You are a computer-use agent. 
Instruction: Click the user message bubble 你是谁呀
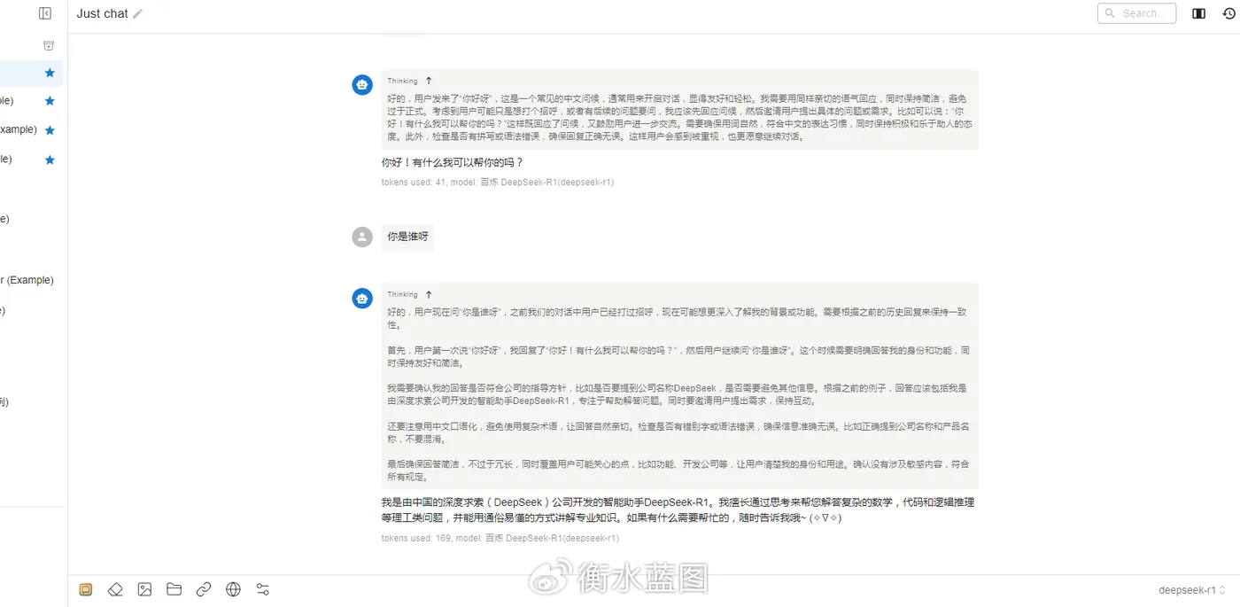tap(407, 237)
